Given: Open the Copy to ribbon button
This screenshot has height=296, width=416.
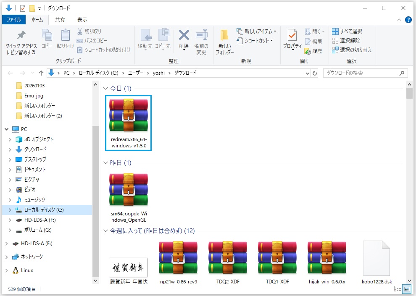Looking at the screenshot, I should 163,40.
